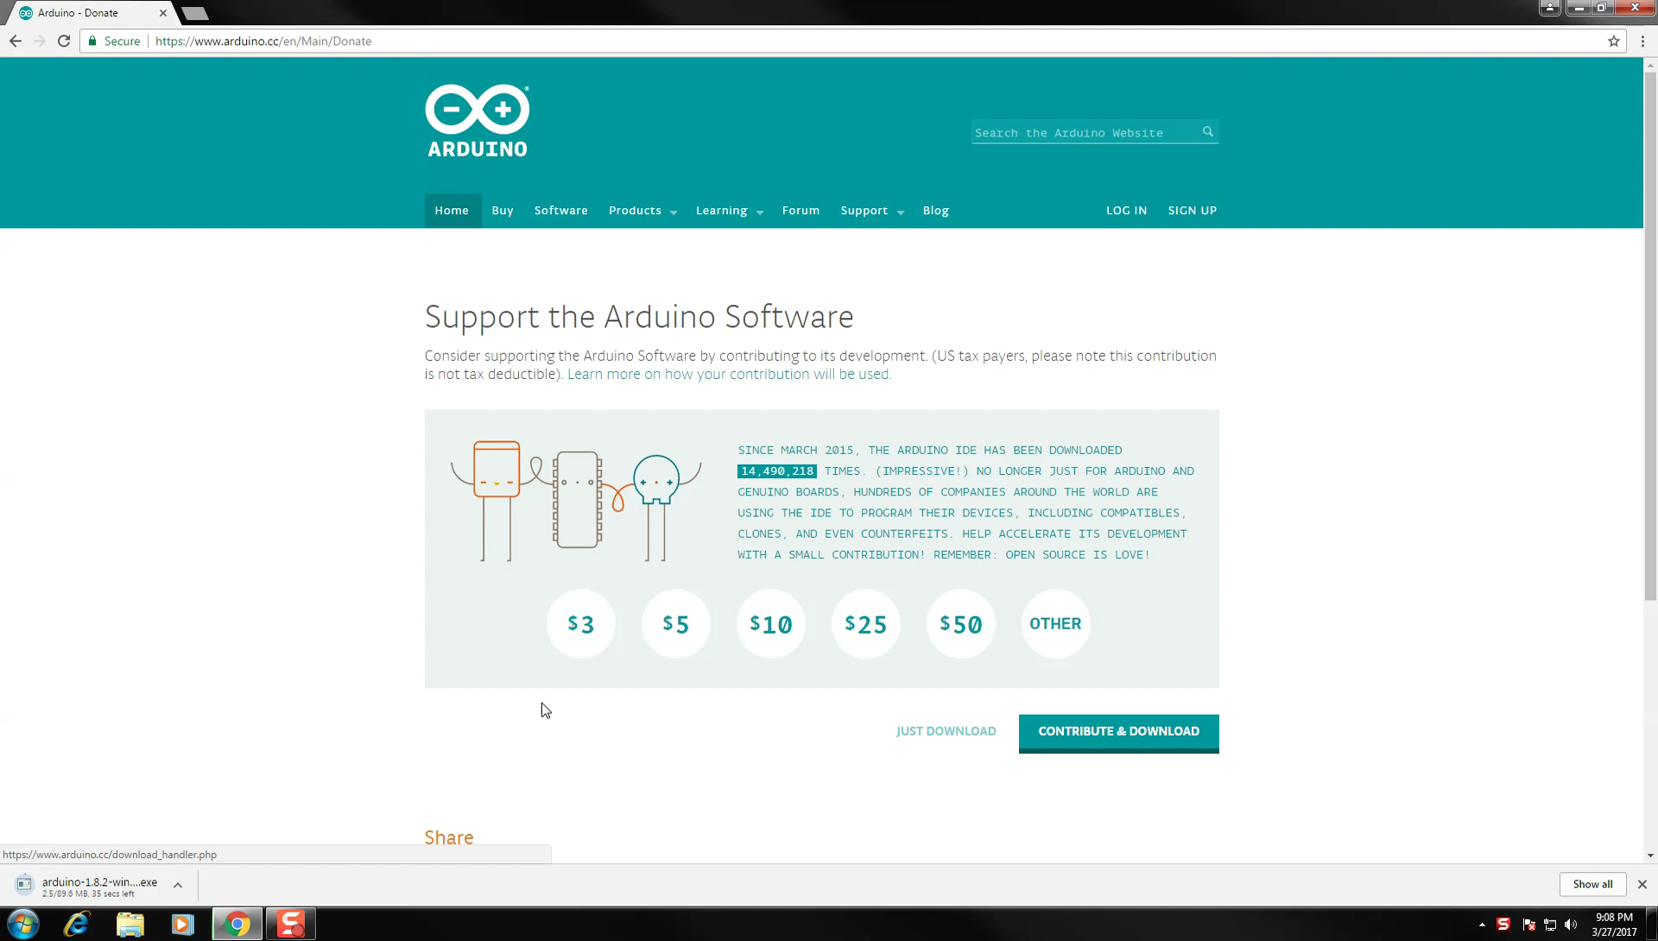
Task: Select the $3 donation amount
Action: pos(580,623)
